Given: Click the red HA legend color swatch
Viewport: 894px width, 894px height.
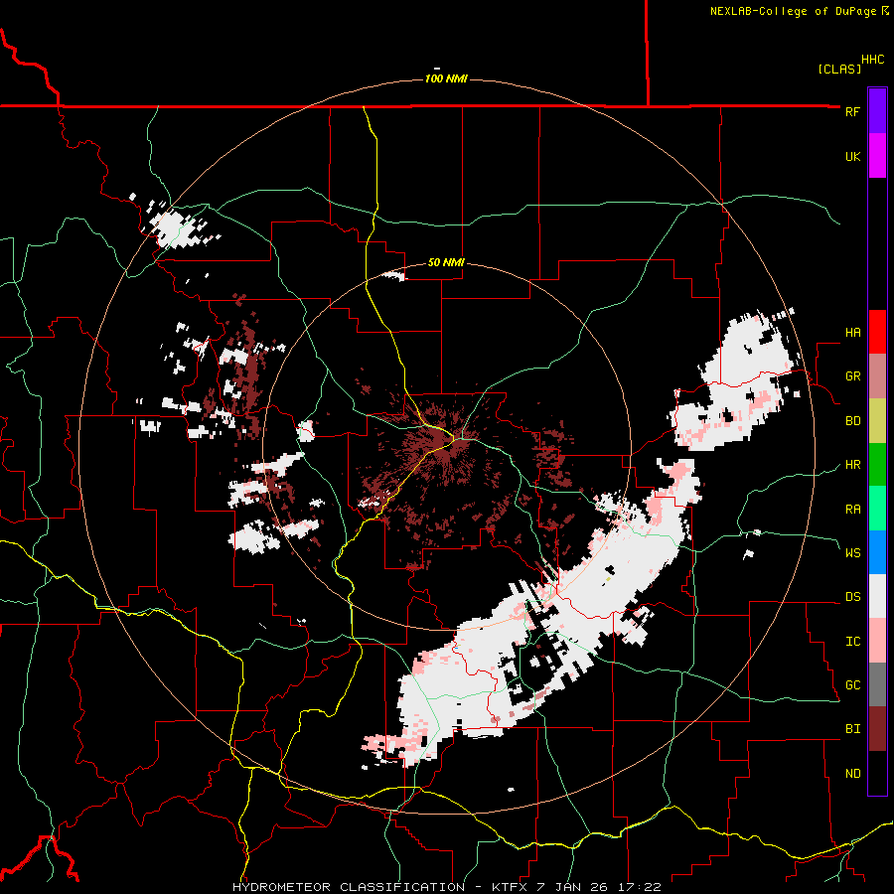Looking at the screenshot, I should (x=877, y=332).
